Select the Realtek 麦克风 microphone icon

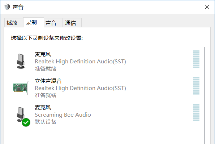pos(21,61)
